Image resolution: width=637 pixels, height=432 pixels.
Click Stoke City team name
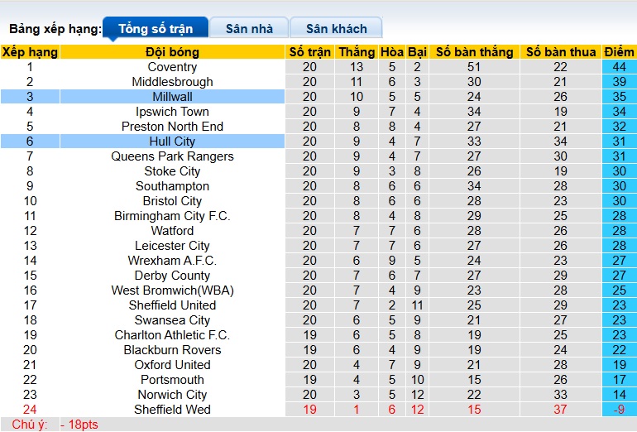[x=172, y=171]
